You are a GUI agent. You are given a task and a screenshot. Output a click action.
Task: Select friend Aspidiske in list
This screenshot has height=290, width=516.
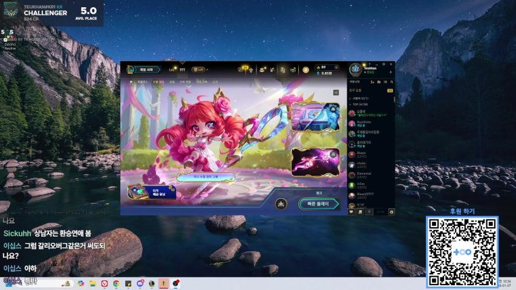point(371,124)
